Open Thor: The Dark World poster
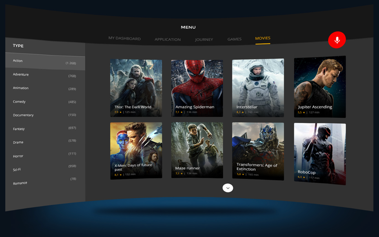Screen dimensions: 379x237 click(136, 88)
